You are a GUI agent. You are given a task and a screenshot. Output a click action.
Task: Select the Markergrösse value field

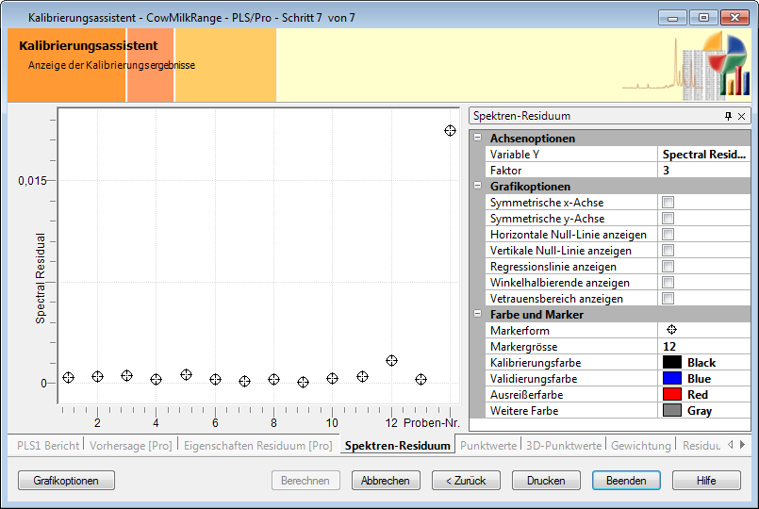[703, 346]
